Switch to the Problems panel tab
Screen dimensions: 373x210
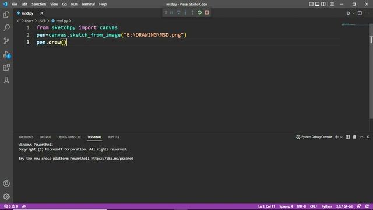tap(26, 137)
